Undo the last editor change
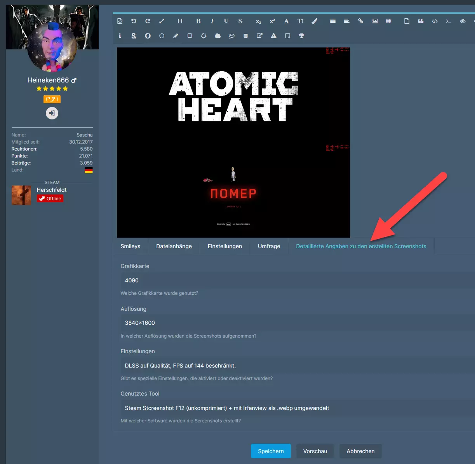This screenshot has height=464, width=475. click(134, 21)
